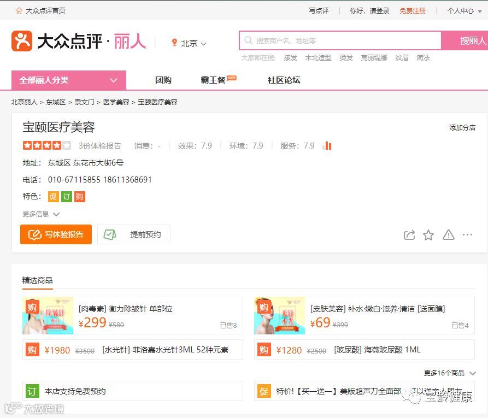The width and height of the screenshot is (488, 418).
Task: Open the 霸王餐 tab
Action: tap(213, 80)
